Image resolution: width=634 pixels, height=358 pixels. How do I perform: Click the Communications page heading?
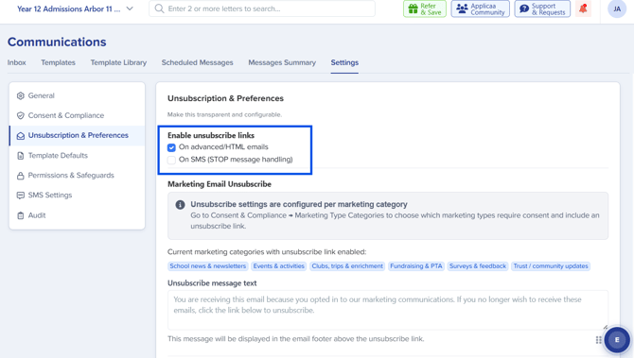click(x=57, y=42)
